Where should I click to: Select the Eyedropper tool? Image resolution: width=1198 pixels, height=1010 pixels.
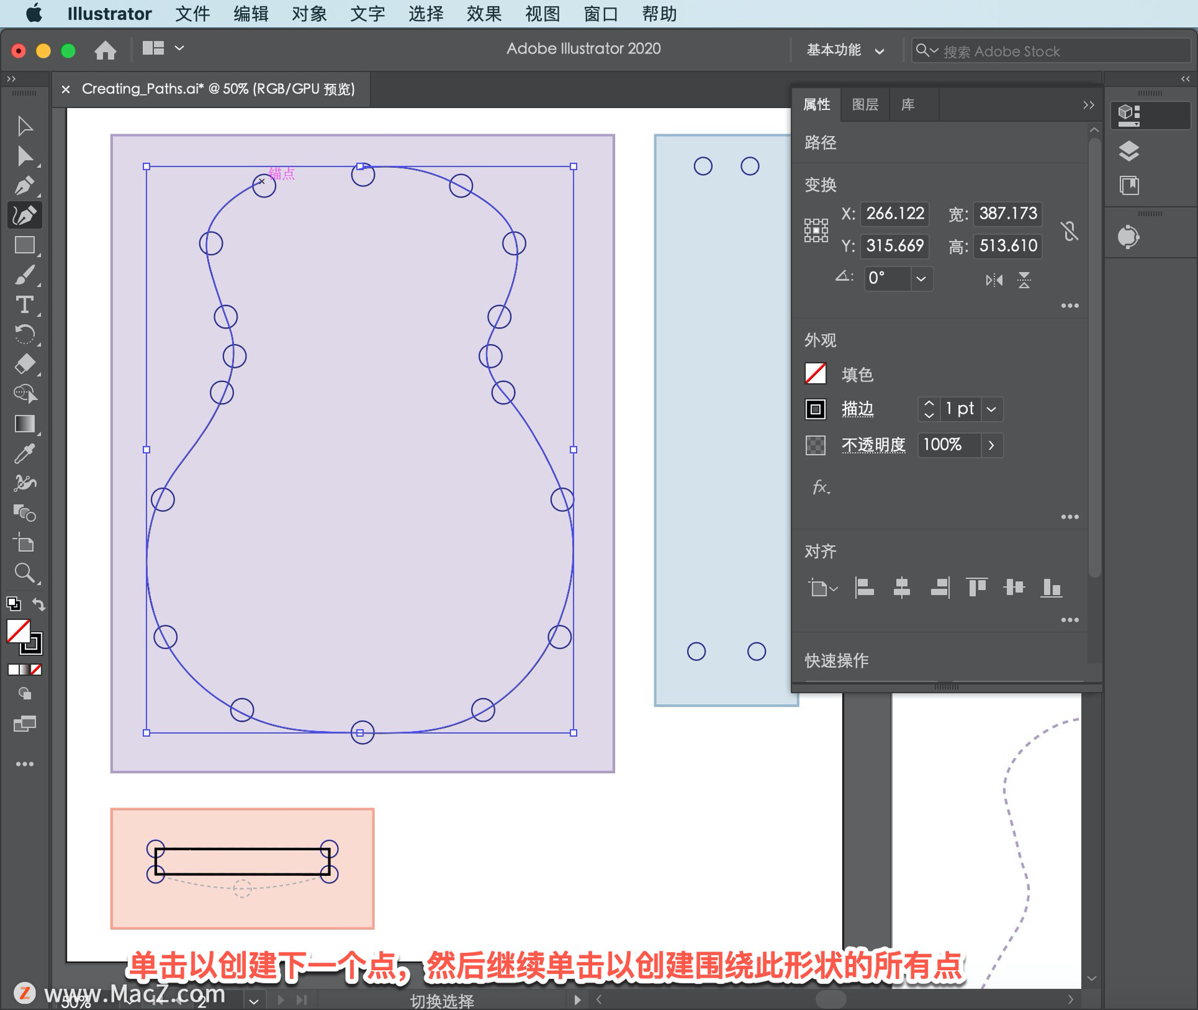coord(25,454)
